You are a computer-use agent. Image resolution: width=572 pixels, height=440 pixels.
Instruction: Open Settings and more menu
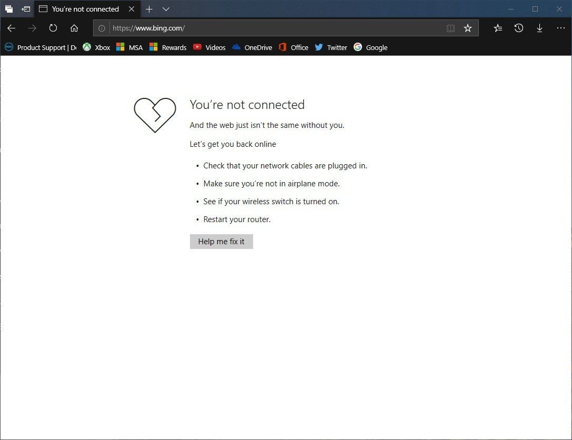[x=560, y=28]
